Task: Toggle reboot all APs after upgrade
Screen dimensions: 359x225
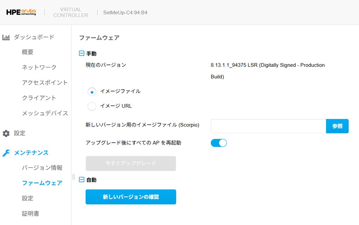Action: tap(219, 143)
